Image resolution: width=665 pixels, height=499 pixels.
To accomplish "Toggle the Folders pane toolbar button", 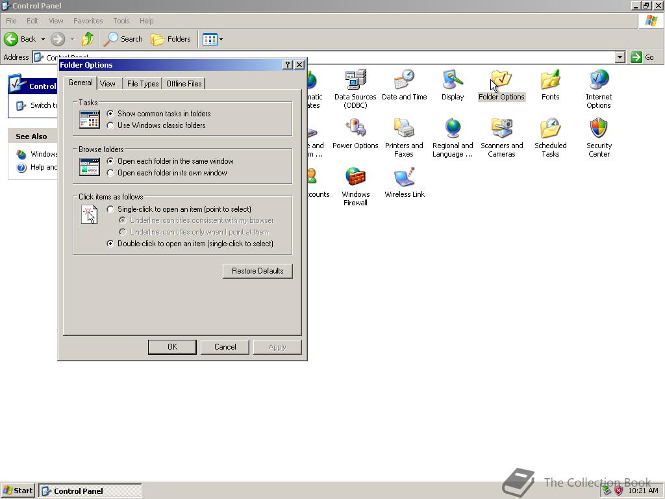I will click(x=171, y=39).
